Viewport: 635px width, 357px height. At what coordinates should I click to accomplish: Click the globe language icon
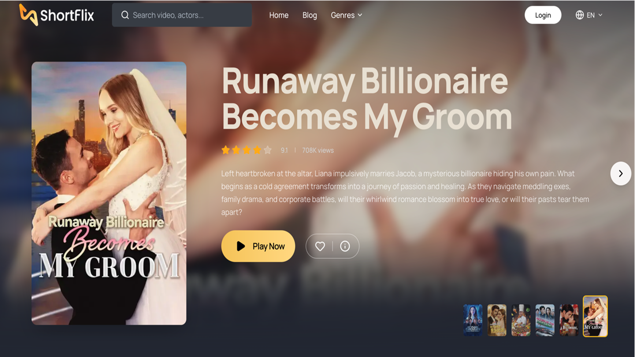(579, 15)
